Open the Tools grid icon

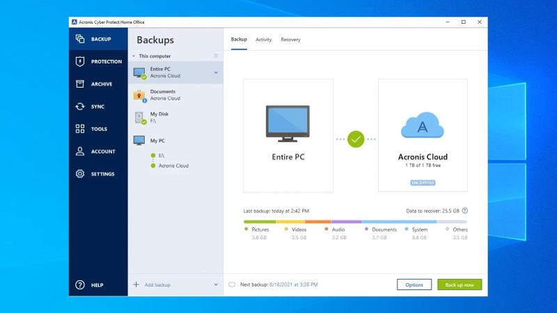click(x=80, y=129)
